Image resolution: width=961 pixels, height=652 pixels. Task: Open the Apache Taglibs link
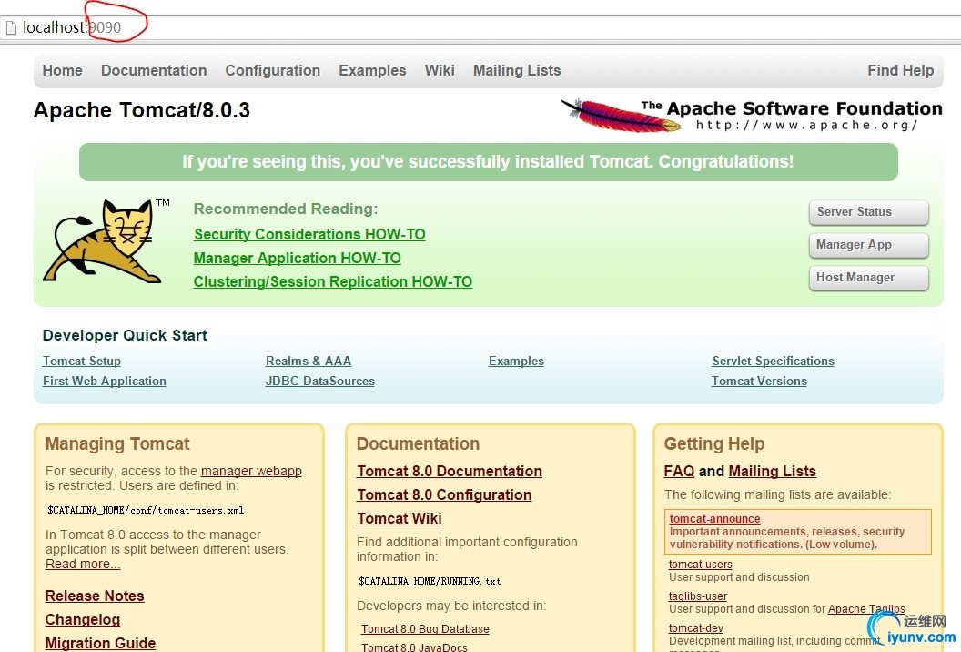tap(866, 609)
